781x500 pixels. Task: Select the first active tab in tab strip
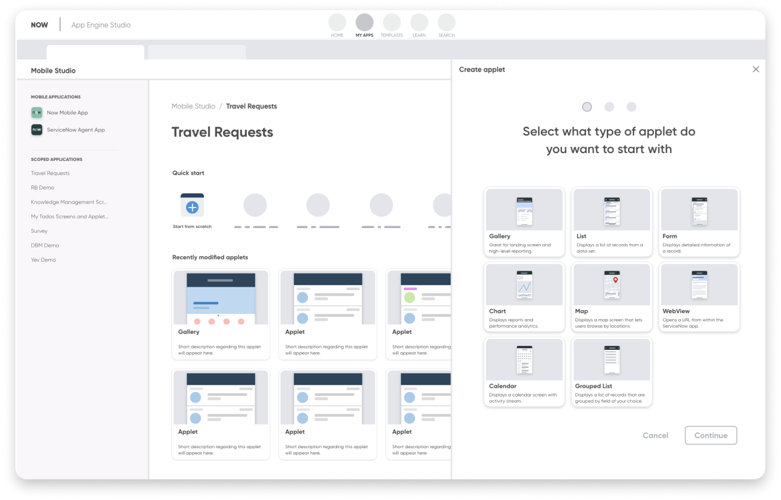[x=95, y=52]
